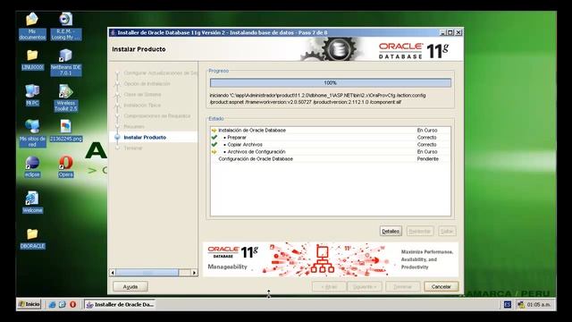Click Opera icon in quick launch bar

click(73, 304)
